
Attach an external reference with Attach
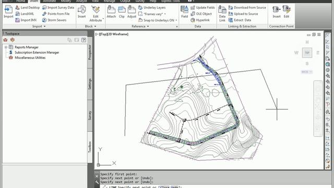tap(111, 12)
